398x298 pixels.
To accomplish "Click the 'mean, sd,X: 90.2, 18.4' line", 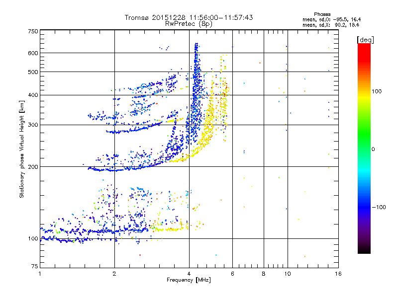I will (331, 25).
